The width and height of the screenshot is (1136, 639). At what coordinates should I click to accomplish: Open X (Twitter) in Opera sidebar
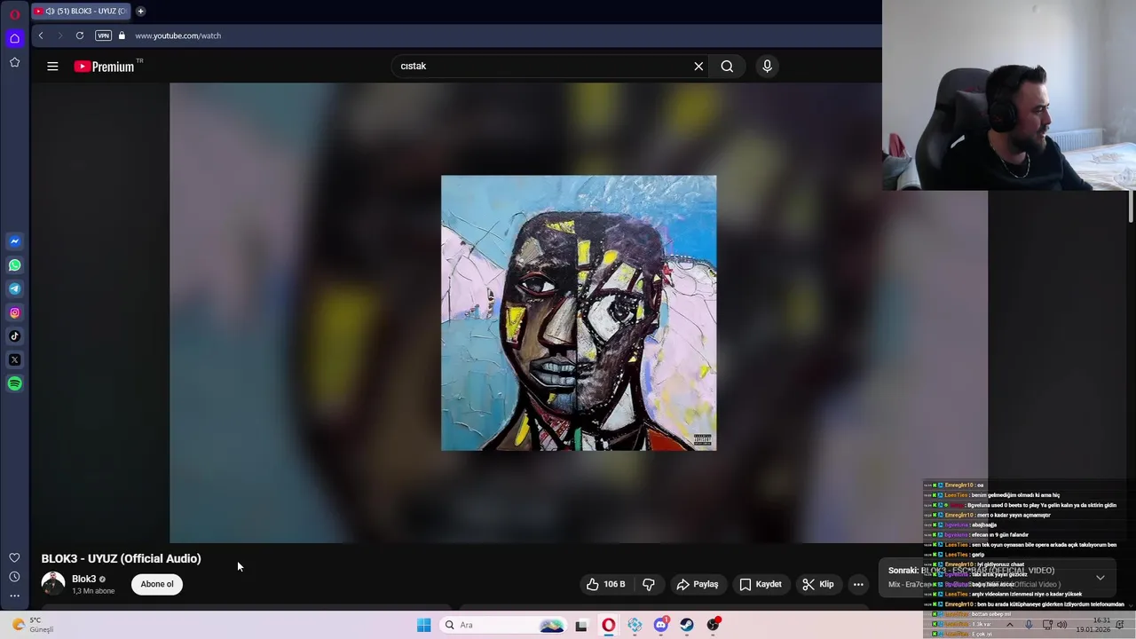click(x=14, y=359)
